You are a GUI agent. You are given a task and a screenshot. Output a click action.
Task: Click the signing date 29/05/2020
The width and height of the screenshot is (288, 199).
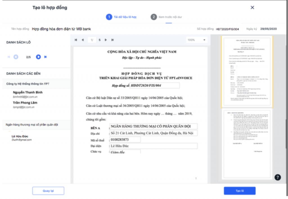tap(269, 29)
